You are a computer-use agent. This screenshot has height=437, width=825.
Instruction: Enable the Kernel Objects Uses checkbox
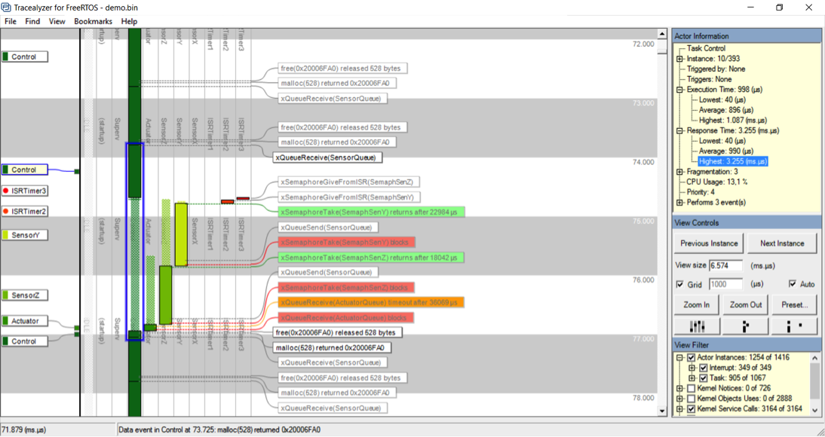pos(692,399)
